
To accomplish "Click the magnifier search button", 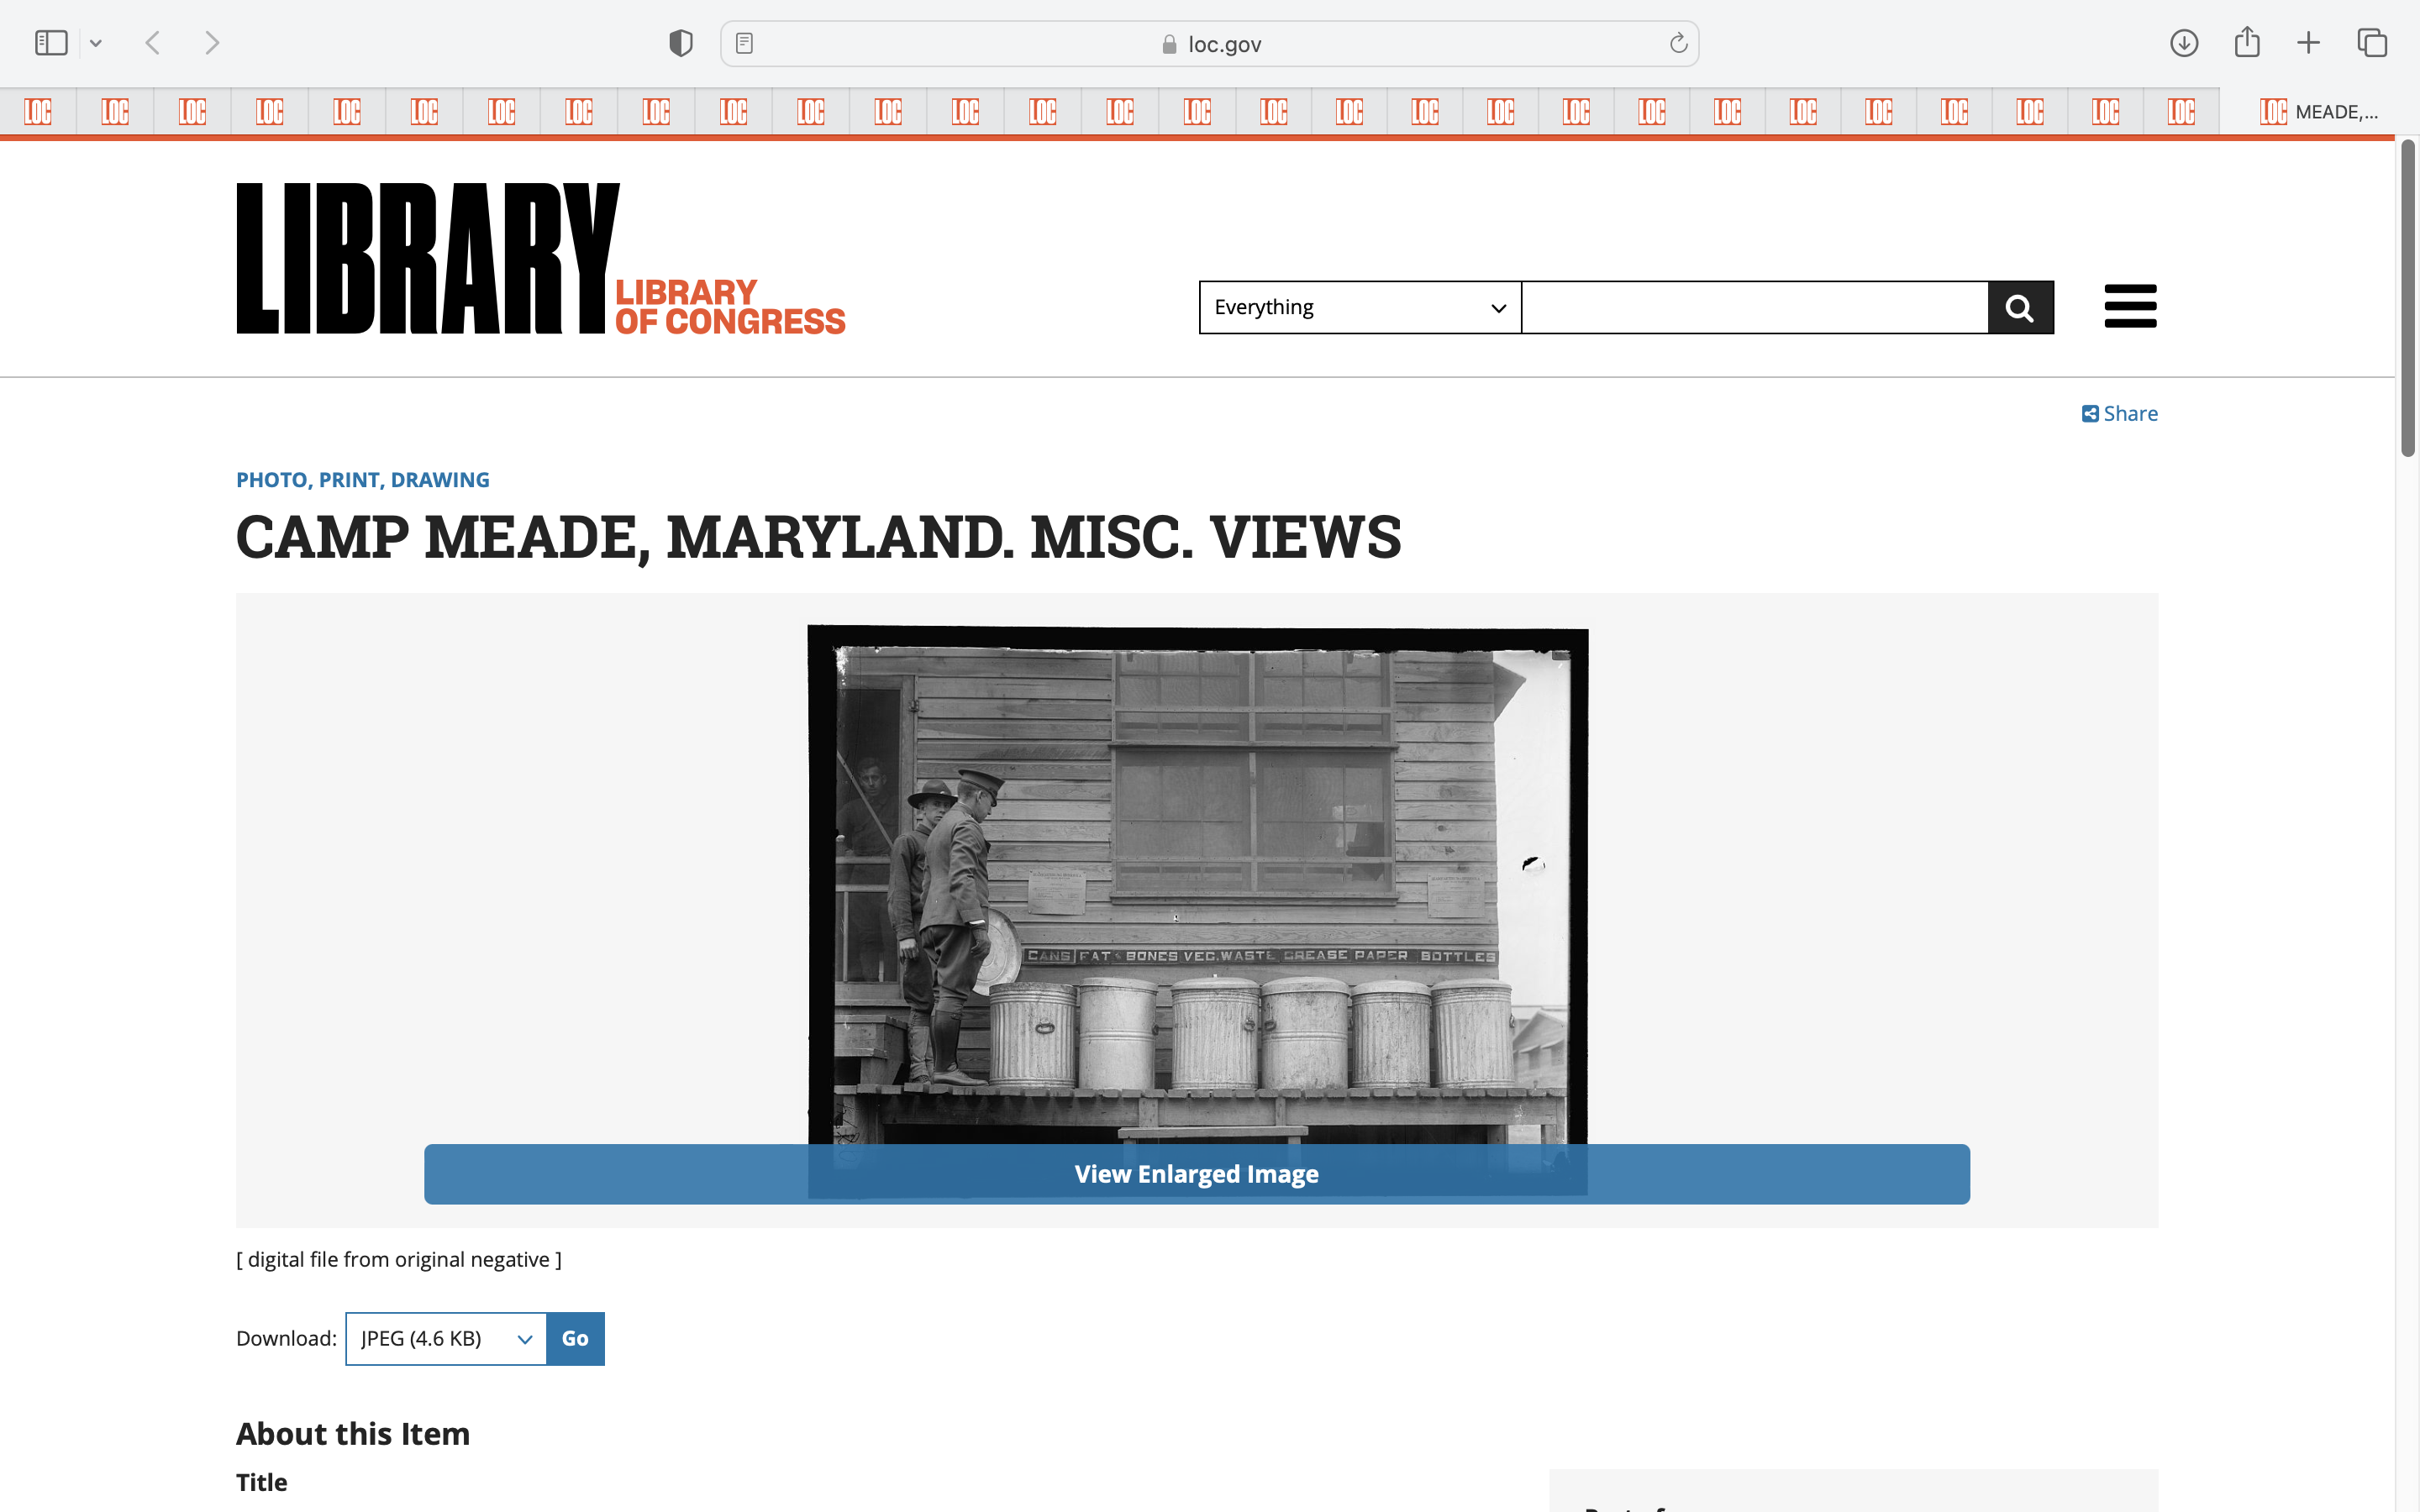I will [x=2020, y=308].
